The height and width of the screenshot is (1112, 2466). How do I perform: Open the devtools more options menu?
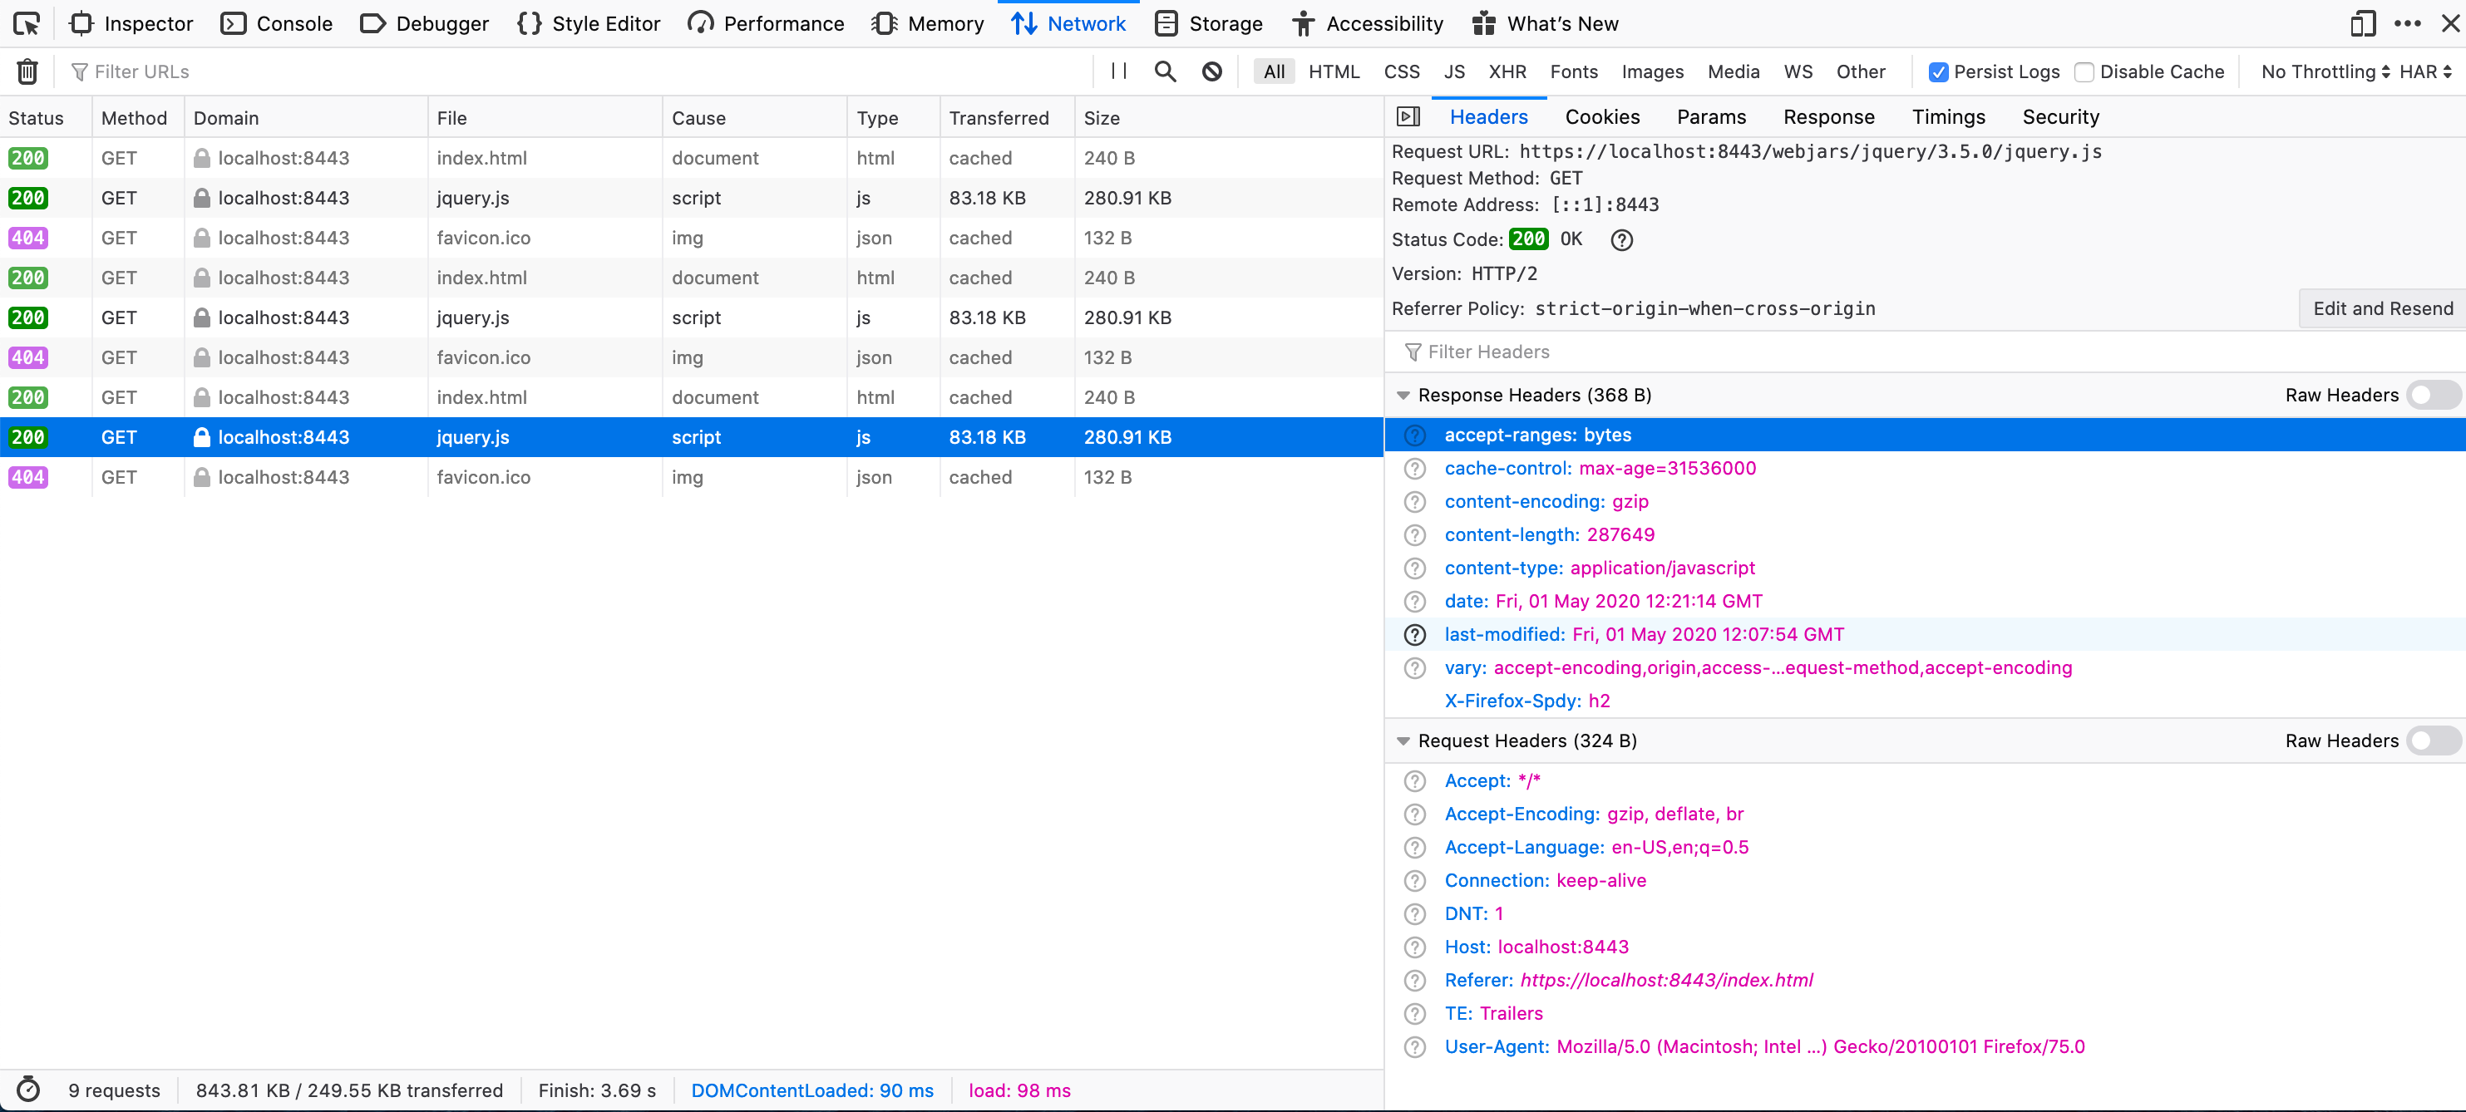[2408, 23]
